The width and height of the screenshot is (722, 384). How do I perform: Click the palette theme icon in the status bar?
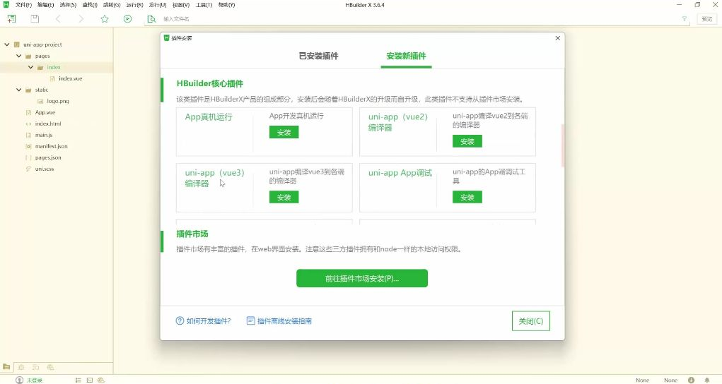[x=101, y=380]
